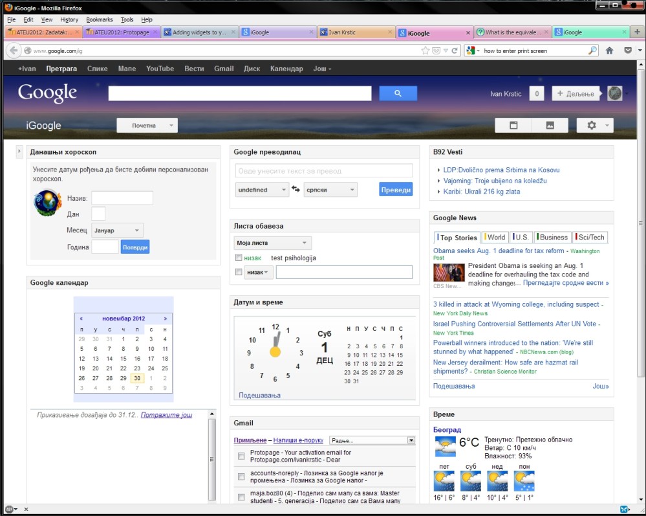Click blue Google search button
Image resolution: width=646 pixels, height=516 pixels.
tap(398, 93)
